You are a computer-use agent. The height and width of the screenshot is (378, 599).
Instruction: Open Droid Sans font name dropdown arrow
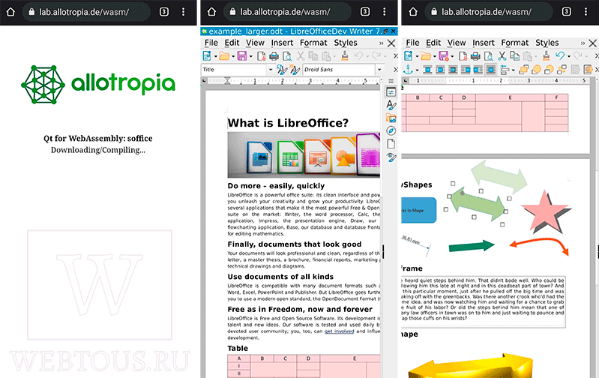tap(379, 70)
